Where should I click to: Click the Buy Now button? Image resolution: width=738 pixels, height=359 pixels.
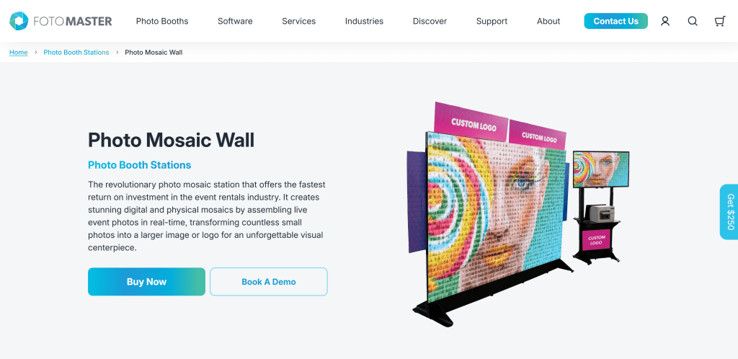tap(146, 282)
